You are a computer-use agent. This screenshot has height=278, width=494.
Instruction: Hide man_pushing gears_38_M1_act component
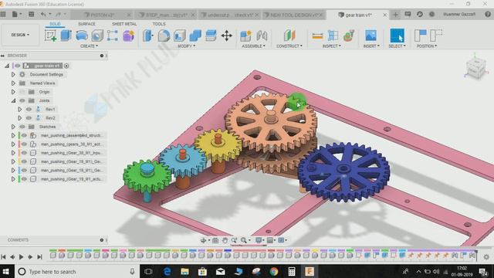[x=24, y=144]
